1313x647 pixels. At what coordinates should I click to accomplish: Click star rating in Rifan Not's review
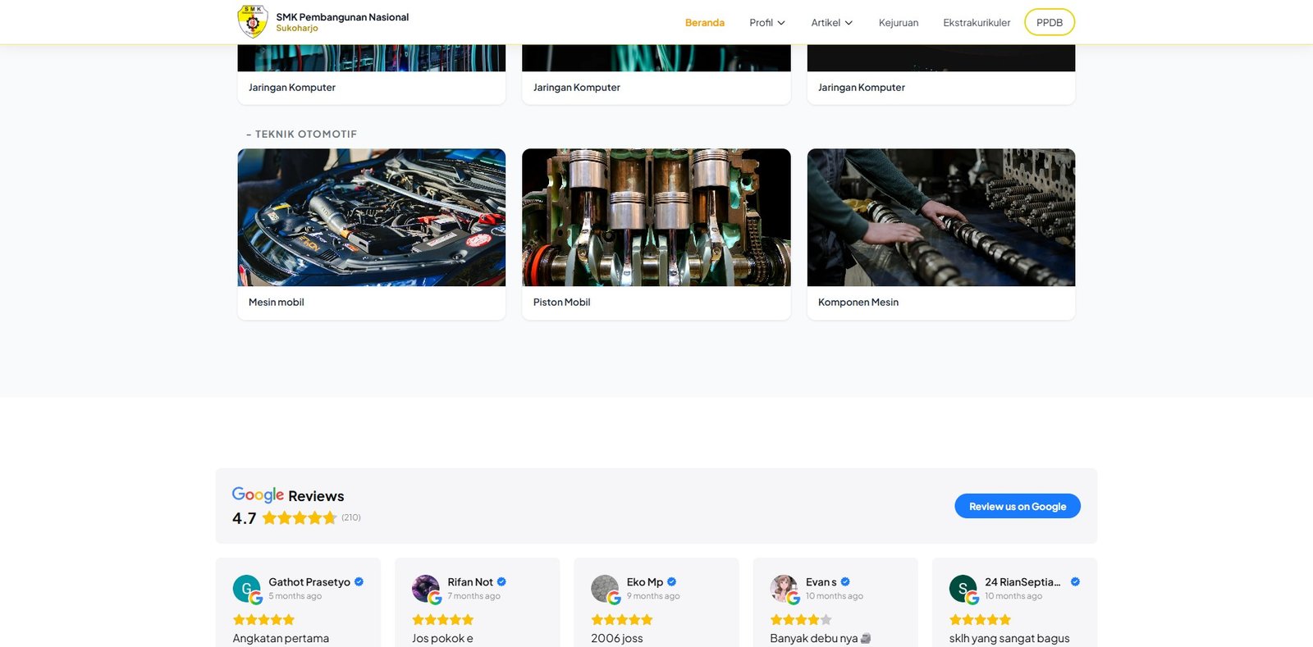[x=443, y=620]
